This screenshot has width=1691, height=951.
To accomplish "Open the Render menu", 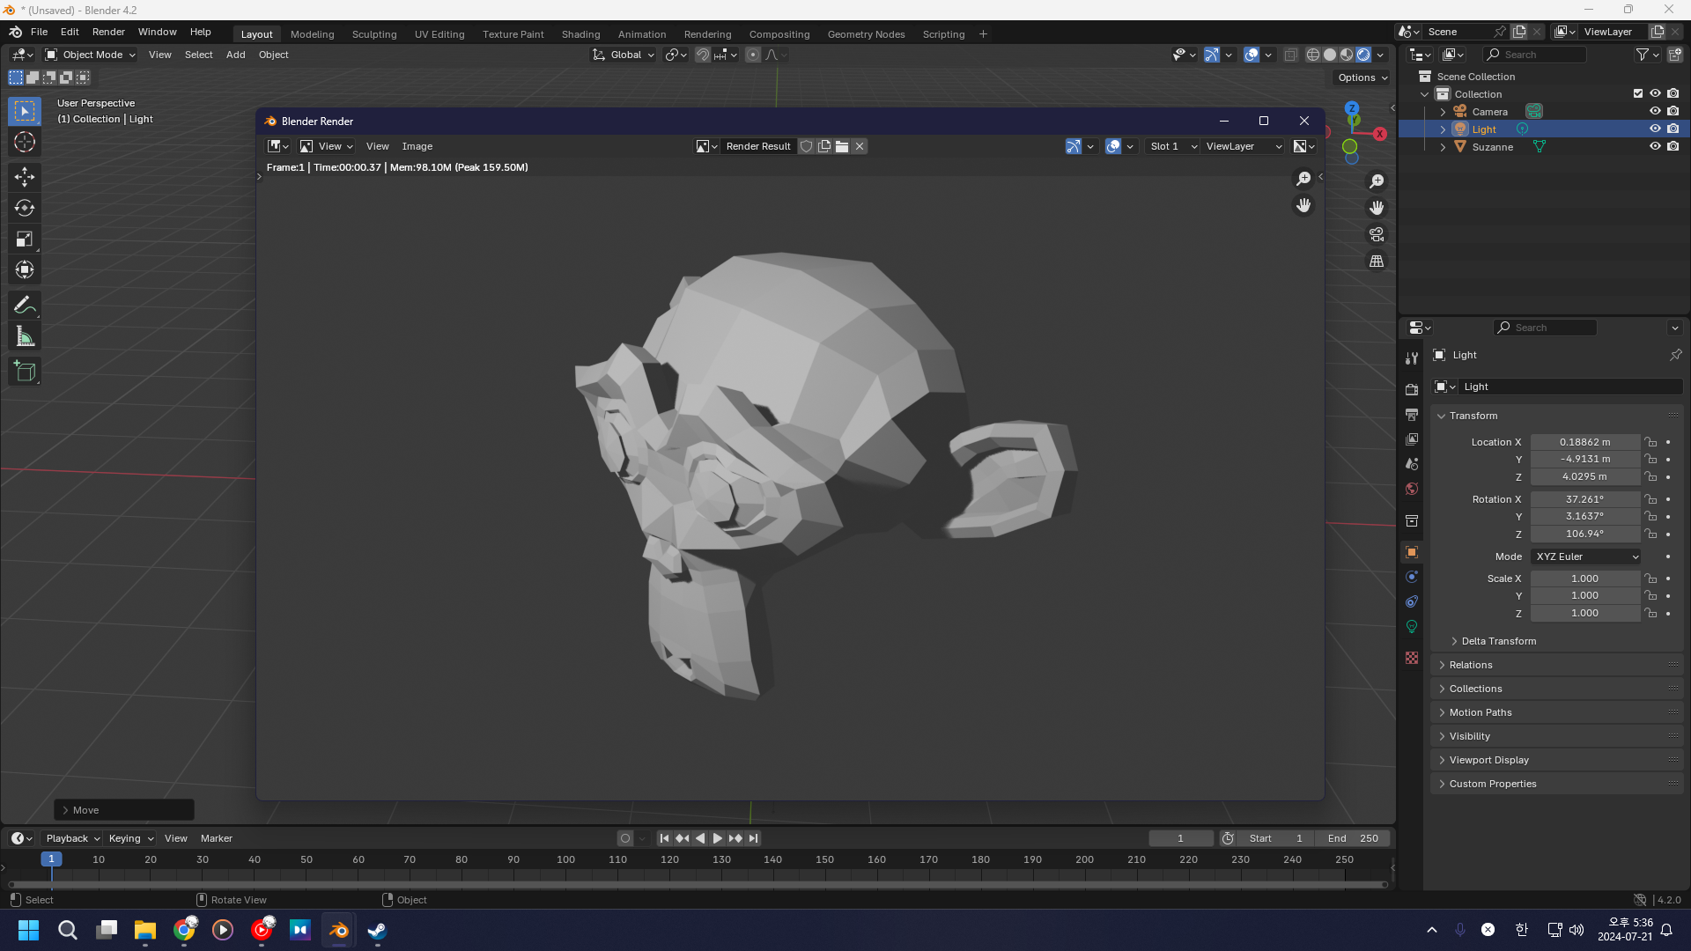I will (108, 32).
